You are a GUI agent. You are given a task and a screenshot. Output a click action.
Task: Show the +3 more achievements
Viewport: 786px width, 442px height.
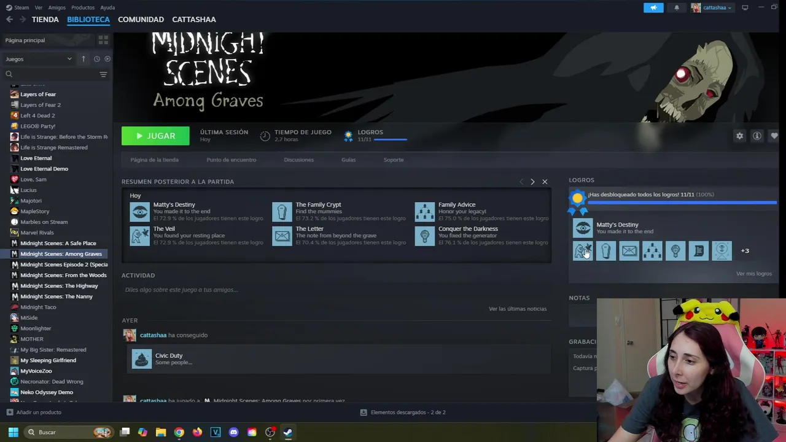[745, 250]
